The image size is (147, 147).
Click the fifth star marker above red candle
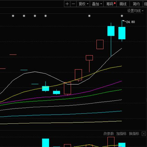tap(89, 16)
